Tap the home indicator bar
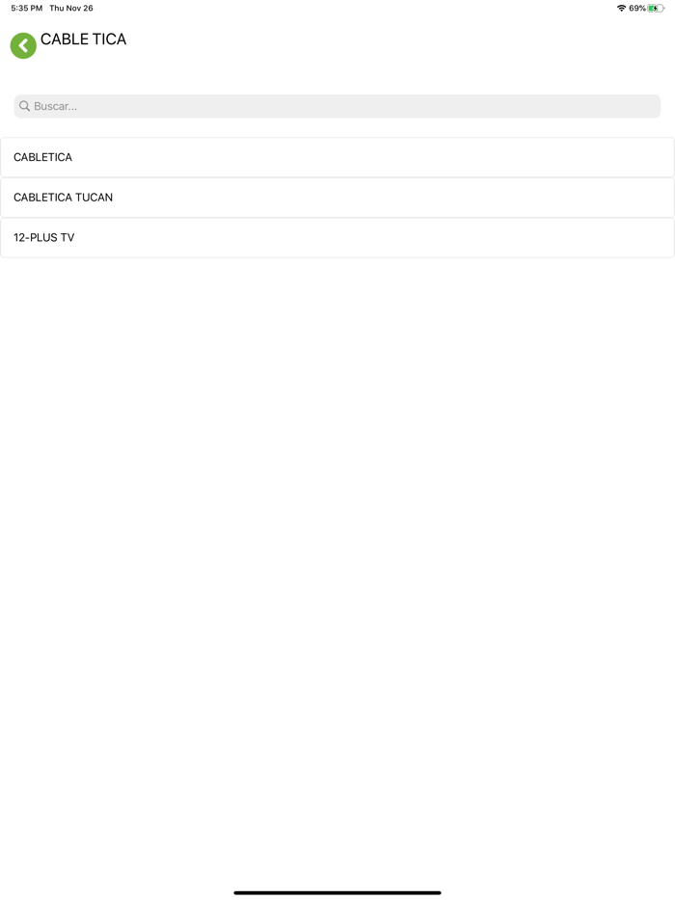 337,892
